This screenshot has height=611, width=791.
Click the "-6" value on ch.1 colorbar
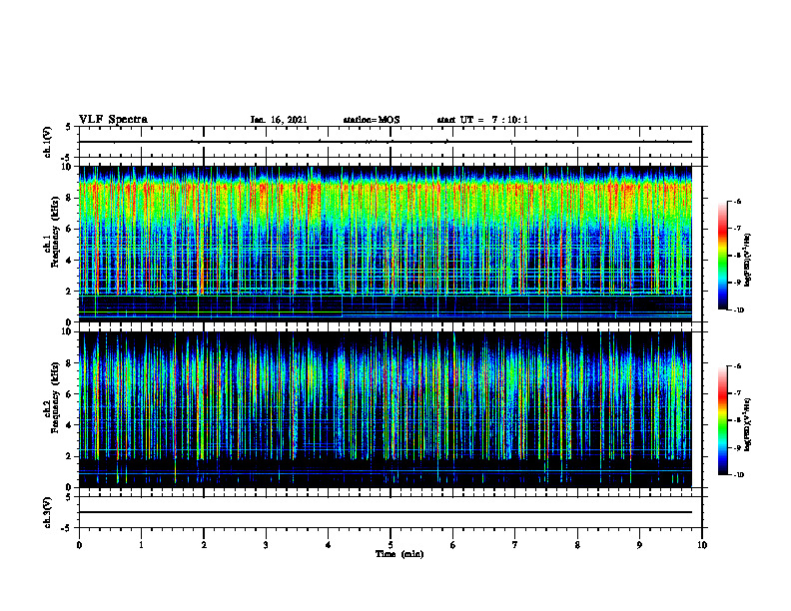pos(737,201)
